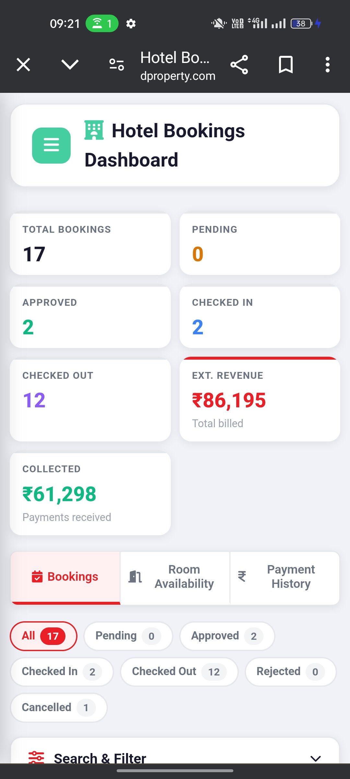Viewport: 350px width, 779px height.
Task: Open the Payment History tab
Action: (285, 577)
